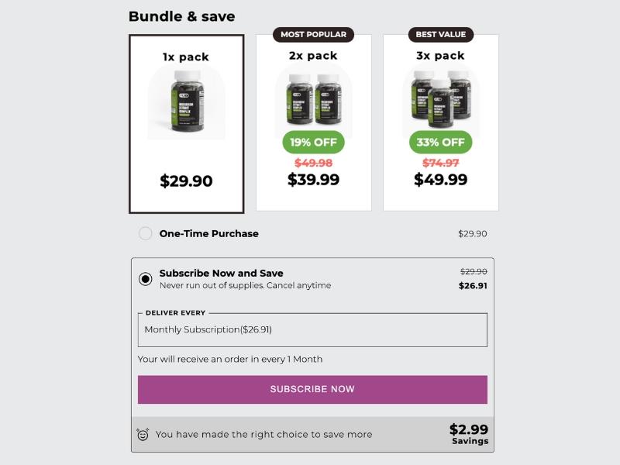Click the $29.90 1x pack price
The width and height of the screenshot is (620, 465).
click(186, 181)
